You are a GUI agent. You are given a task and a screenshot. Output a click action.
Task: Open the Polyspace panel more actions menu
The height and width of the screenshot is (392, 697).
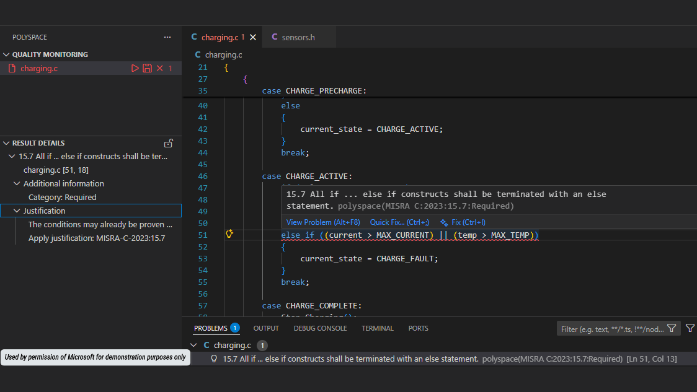pyautogui.click(x=167, y=37)
